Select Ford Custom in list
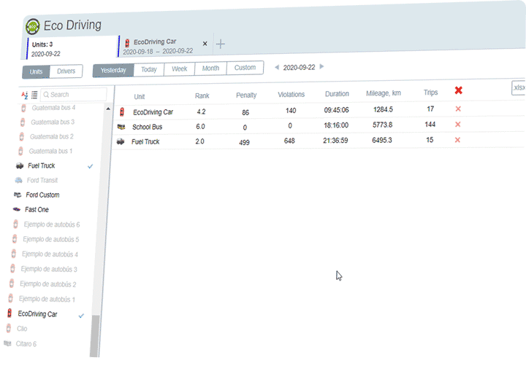 (42, 195)
